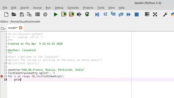Click the '#text ="Welcome to the linuxhint"' comment

34,57
